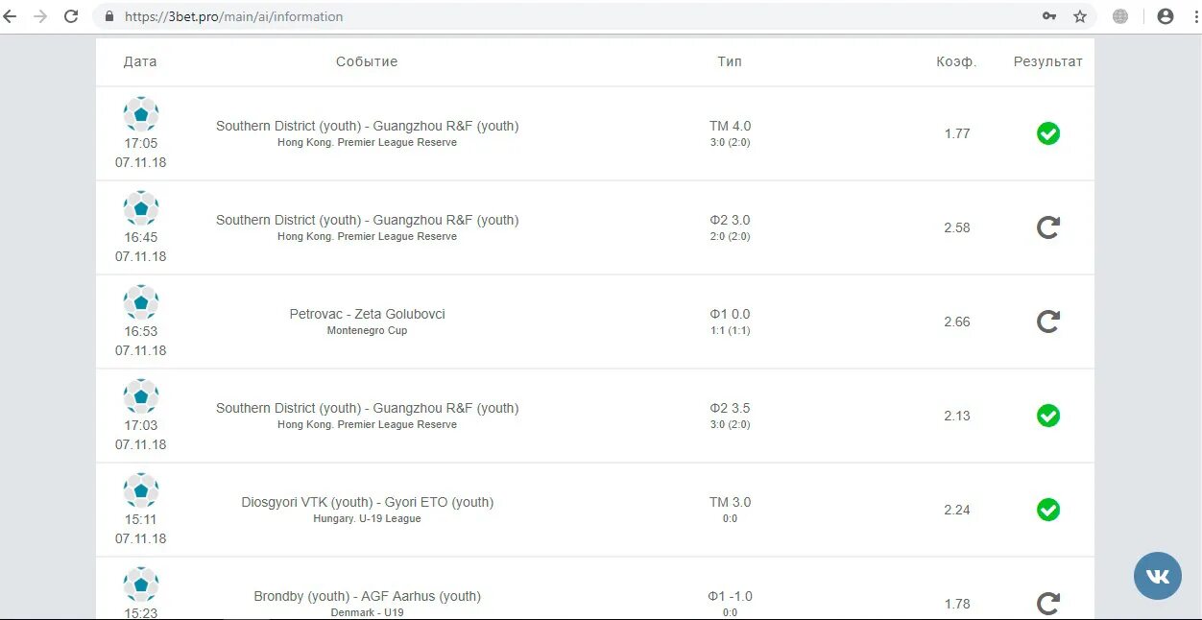
Task: Click the refund arrow icon for Ф2 3.0 bet
Action: 1048,227
